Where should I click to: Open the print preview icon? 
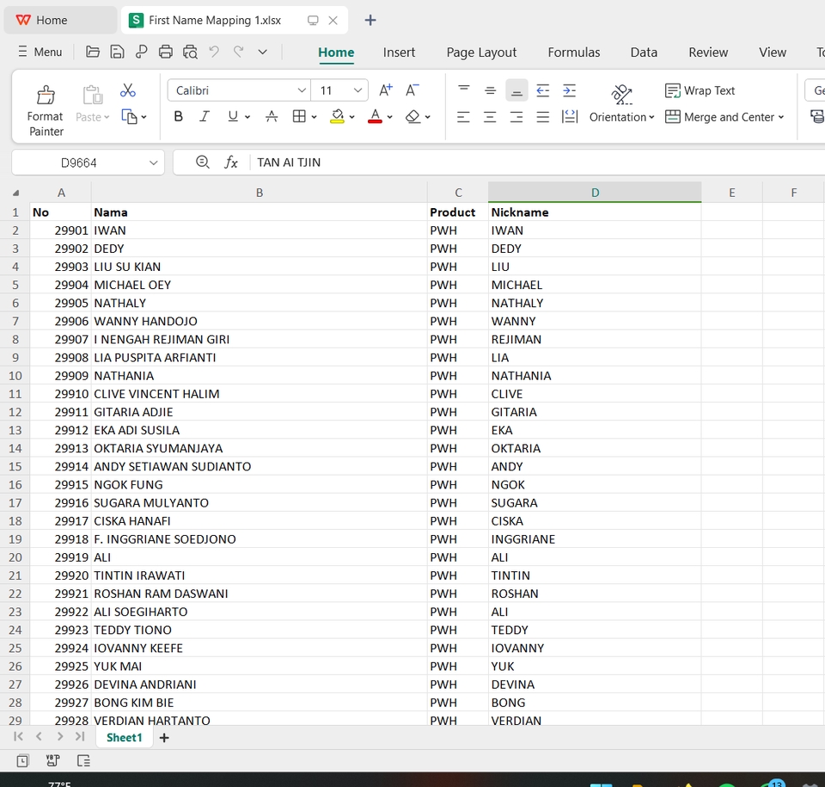point(189,52)
